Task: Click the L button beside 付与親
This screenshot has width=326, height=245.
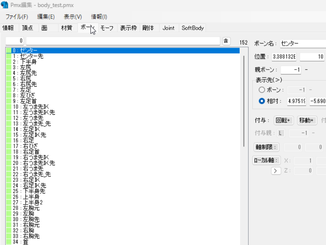Action: tap(281, 133)
